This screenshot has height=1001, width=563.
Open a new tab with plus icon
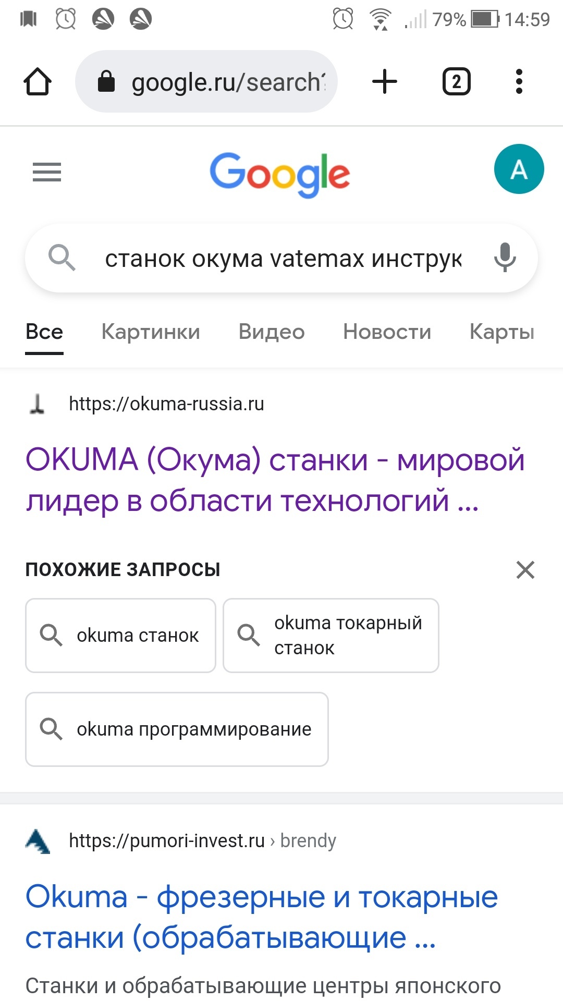click(x=385, y=82)
